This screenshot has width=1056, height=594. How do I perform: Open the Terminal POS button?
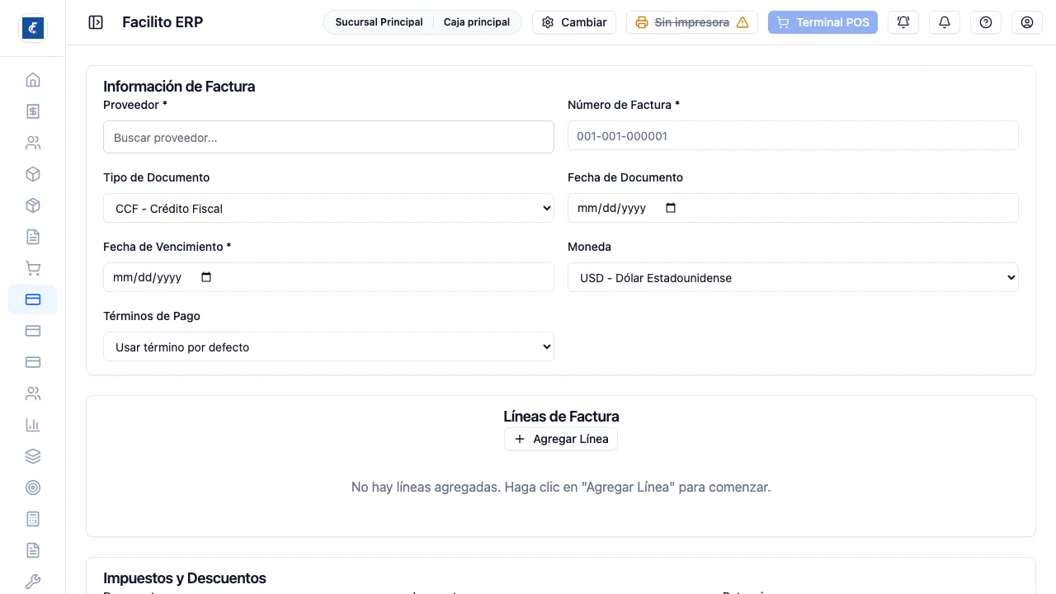coord(823,22)
